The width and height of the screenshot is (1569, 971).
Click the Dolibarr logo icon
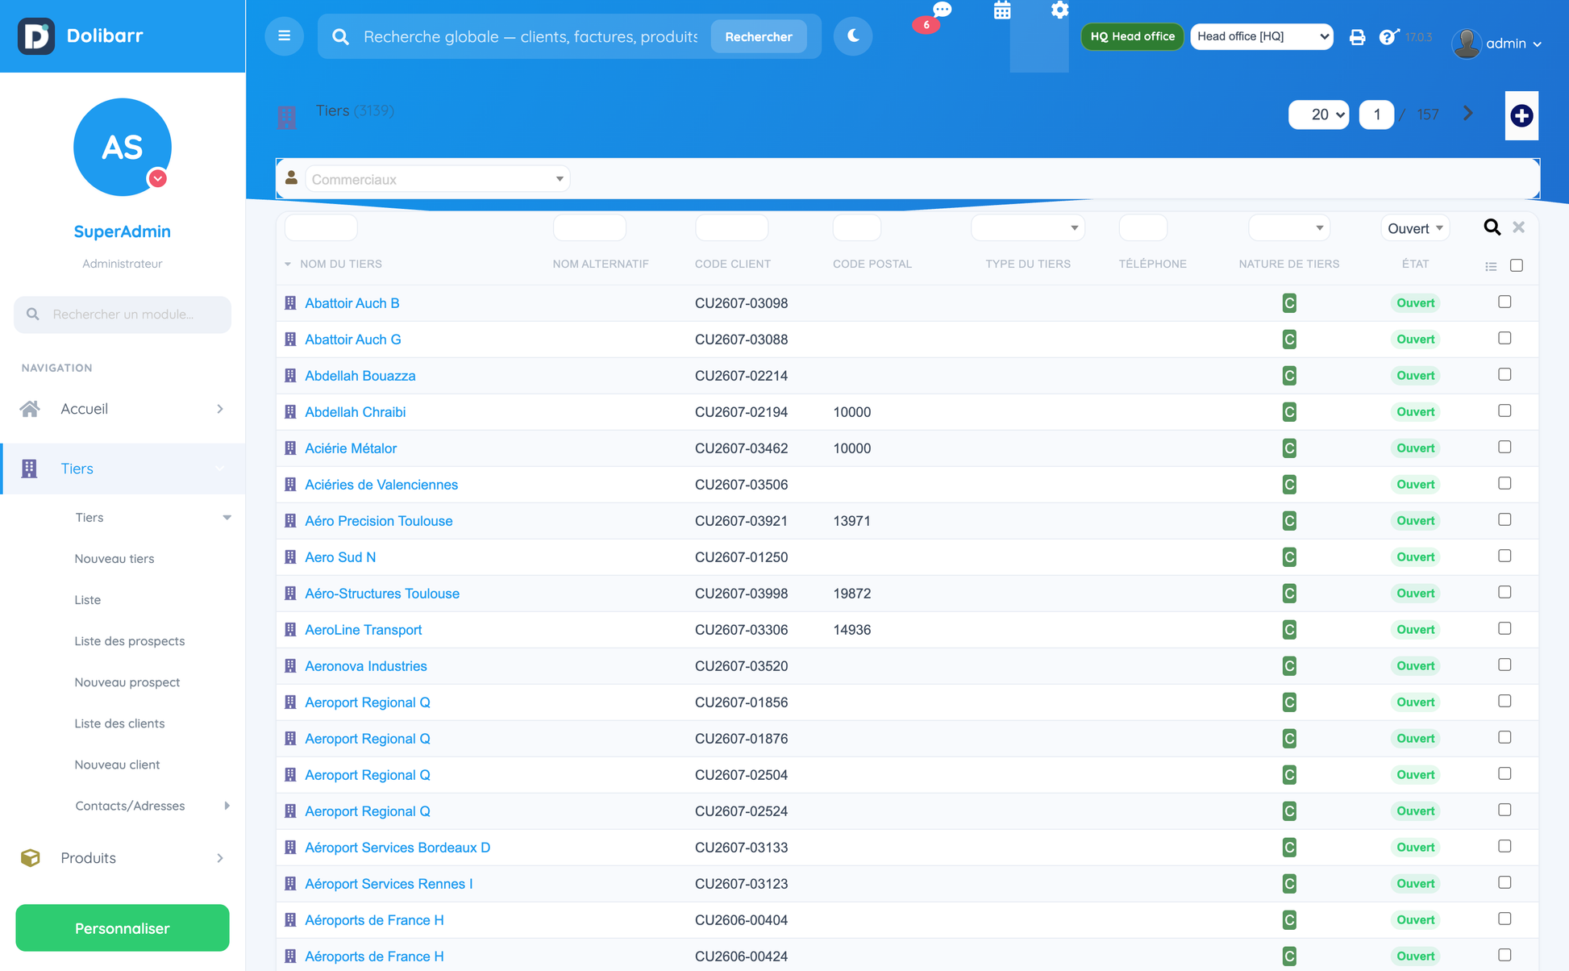point(36,35)
